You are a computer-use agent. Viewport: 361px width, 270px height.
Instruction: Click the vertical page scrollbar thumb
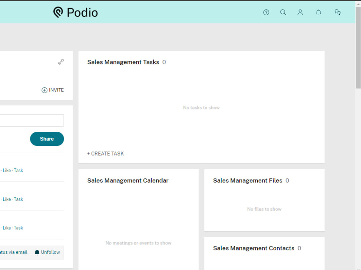click(x=358, y=48)
